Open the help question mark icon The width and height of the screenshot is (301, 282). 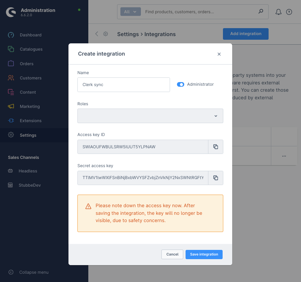click(x=289, y=12)
